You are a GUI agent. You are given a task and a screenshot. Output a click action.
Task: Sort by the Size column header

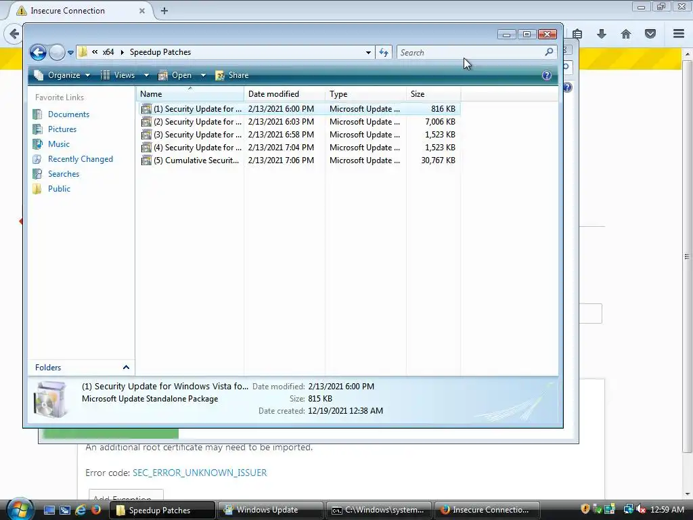tap(433, 94)
